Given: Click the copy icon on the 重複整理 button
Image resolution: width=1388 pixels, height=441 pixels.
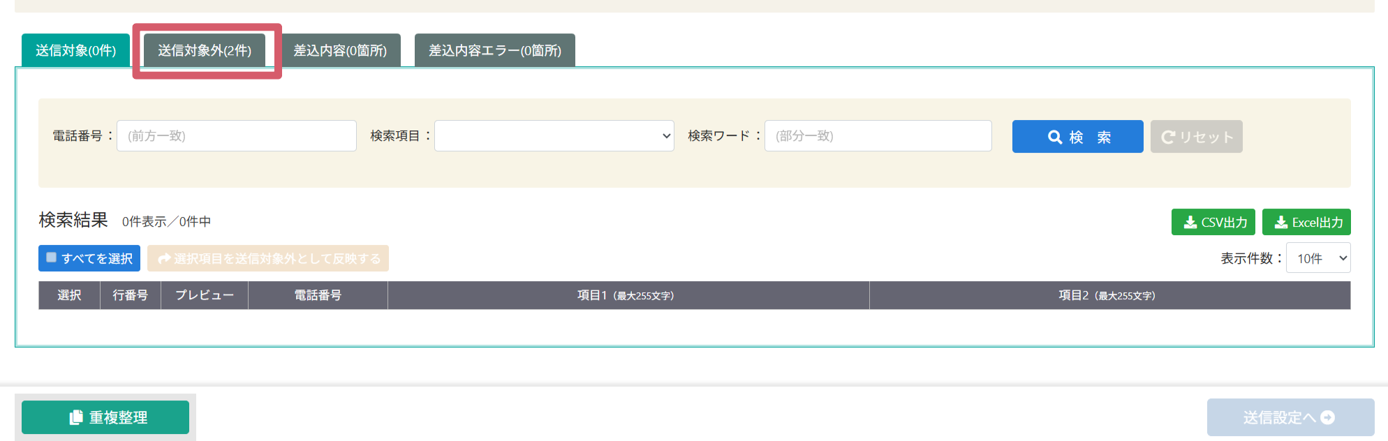Looking at the screenshot, I should pos(76,417).
